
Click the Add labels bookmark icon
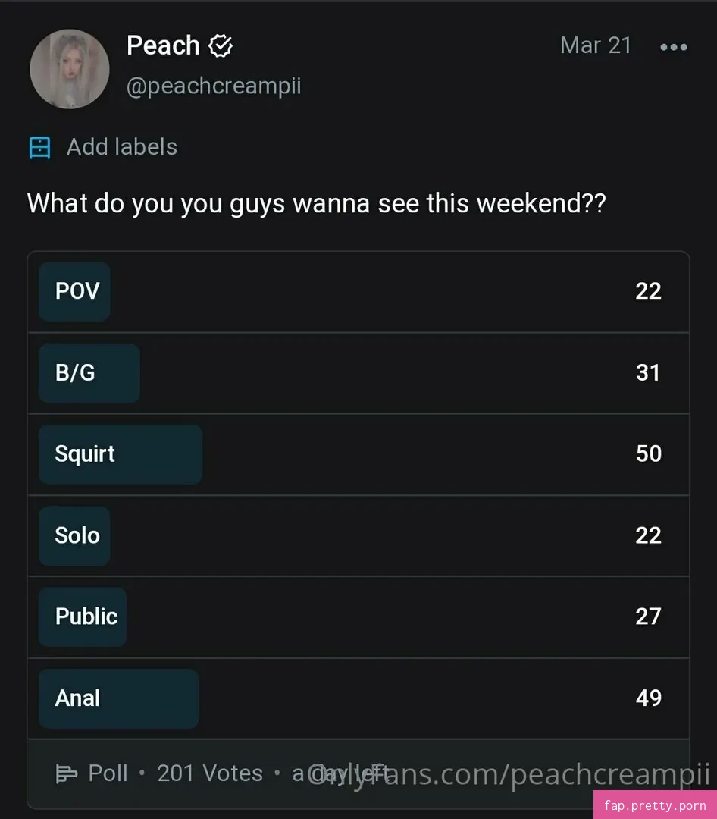39,147
